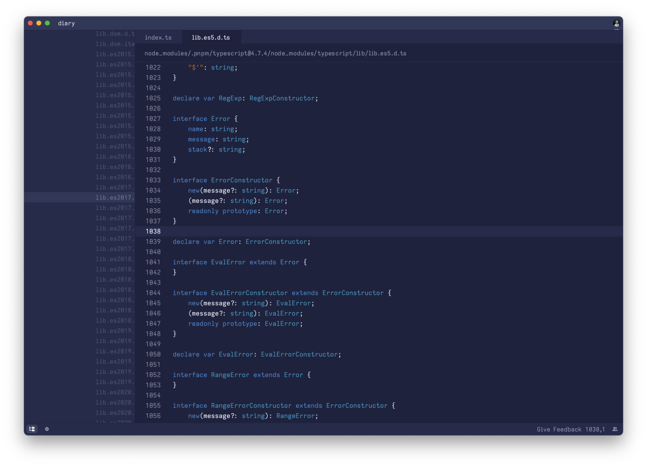Click the declare var EvalError line
Image resolution: width=647 pixels, height=467 pixels.
(256, 354)
